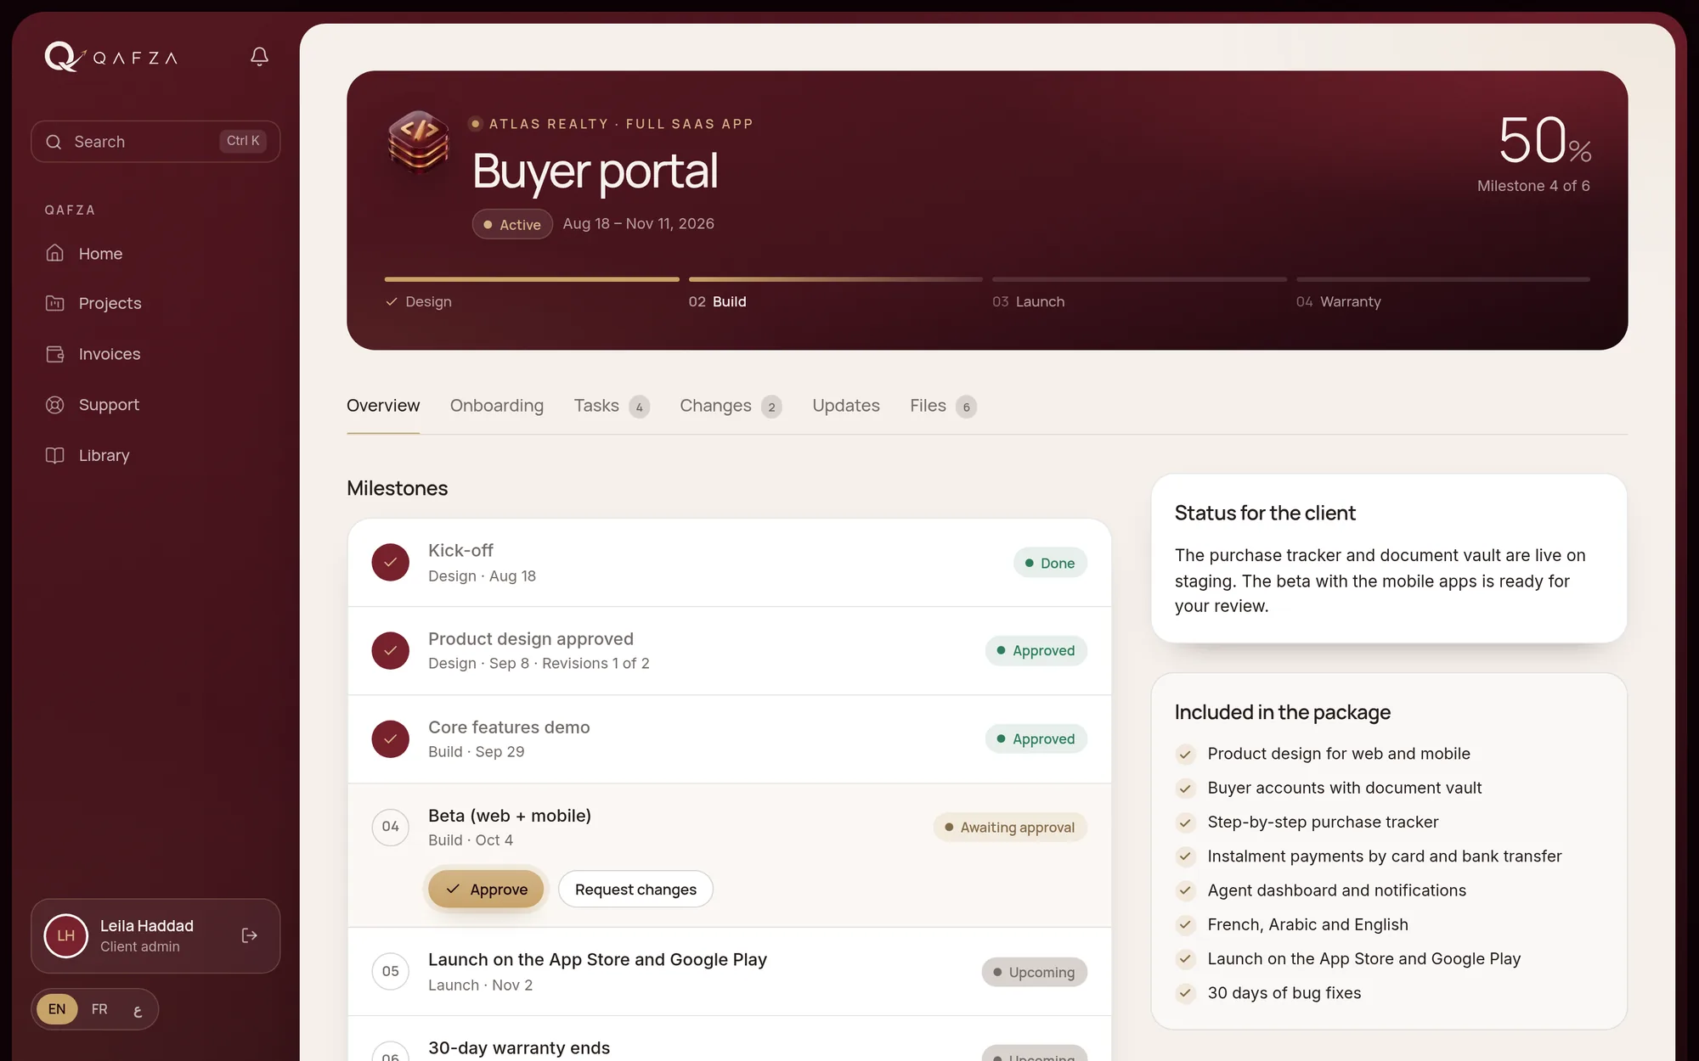The width and height of the screenshot is (1699, 1061).
Task: Click Request changes button
Action: tap(635, 889)
